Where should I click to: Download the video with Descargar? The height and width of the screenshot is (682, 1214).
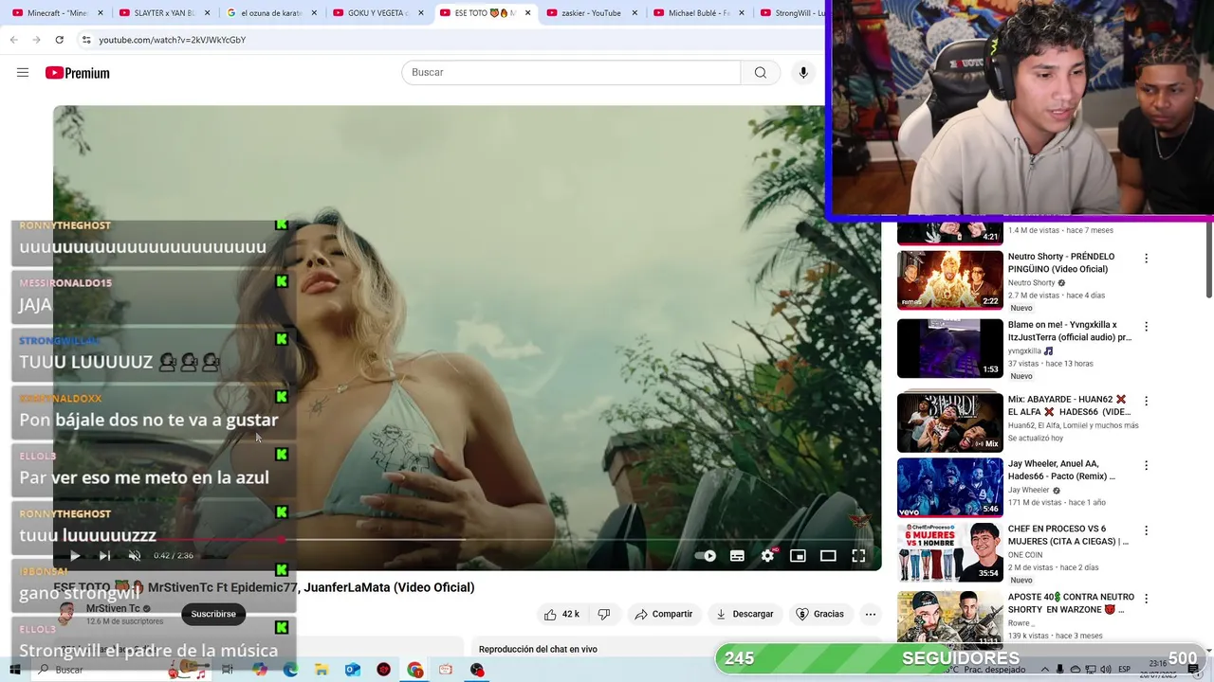tap(745, 614)
